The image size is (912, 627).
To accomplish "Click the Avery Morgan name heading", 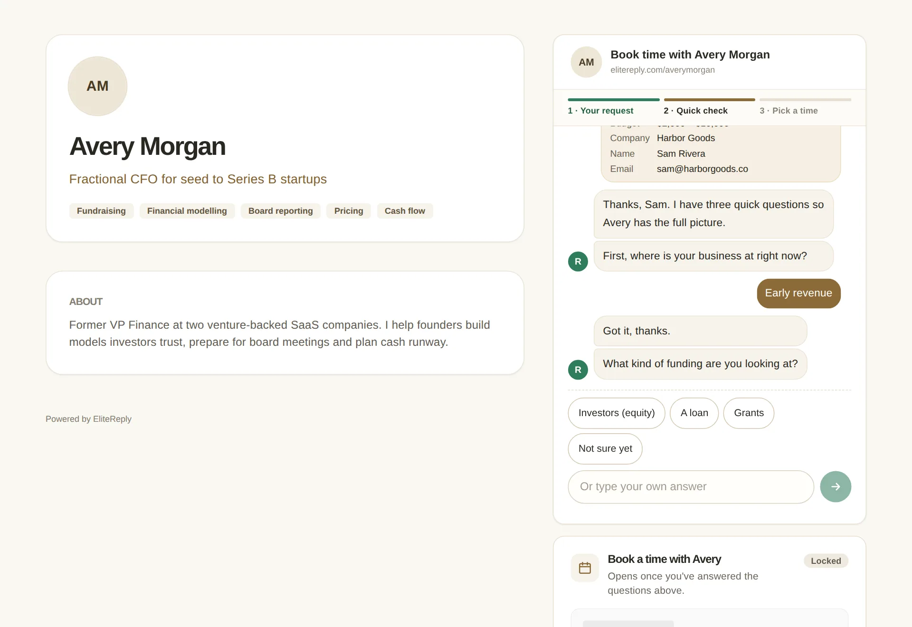I will coord(147,146).
